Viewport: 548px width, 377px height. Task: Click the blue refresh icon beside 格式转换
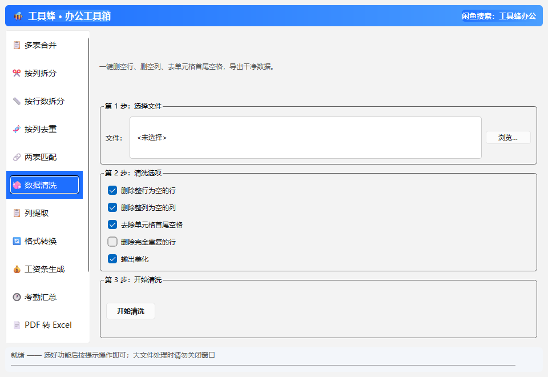tap(17, 241)
